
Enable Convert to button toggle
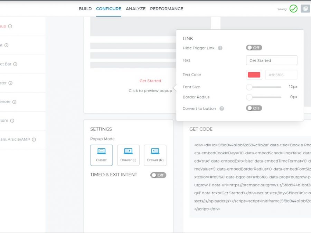click(x=254, y=108)
